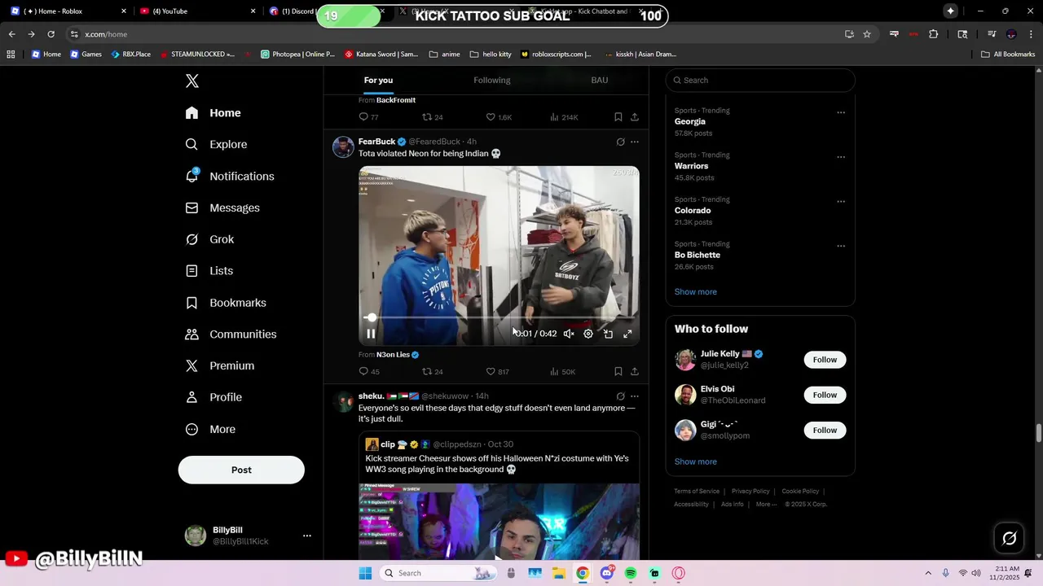Viewport: 1043px width, 586px height.
Task: Open options for Colorado trend
Action: (x=841, y=201)
